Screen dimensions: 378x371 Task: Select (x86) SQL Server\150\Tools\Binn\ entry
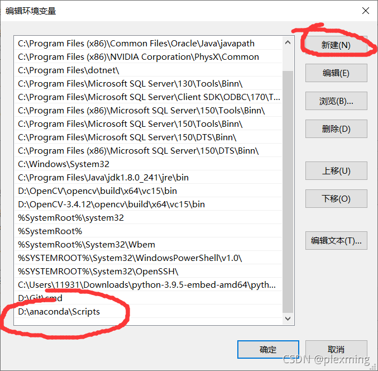pos(148,111)
